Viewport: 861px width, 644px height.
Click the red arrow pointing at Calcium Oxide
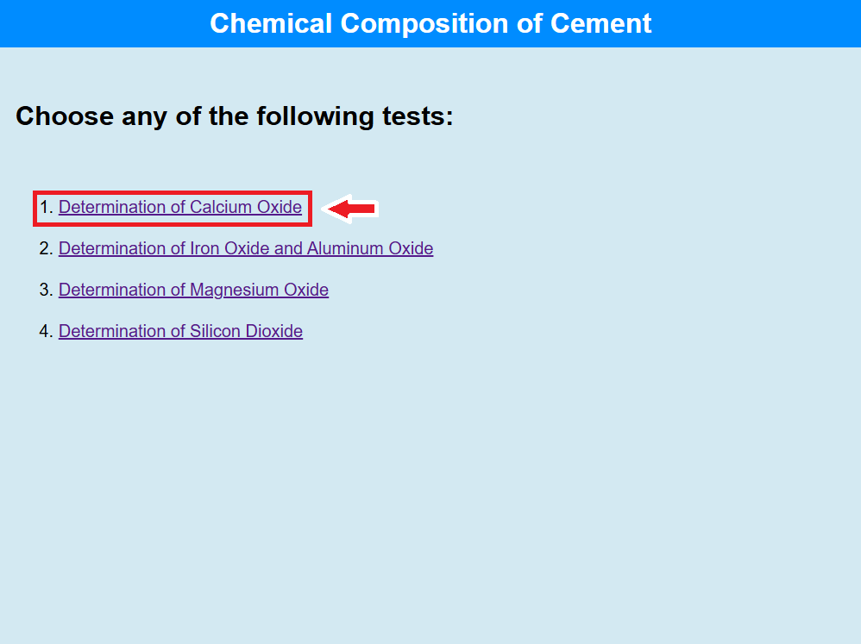[x=352, y=208]
